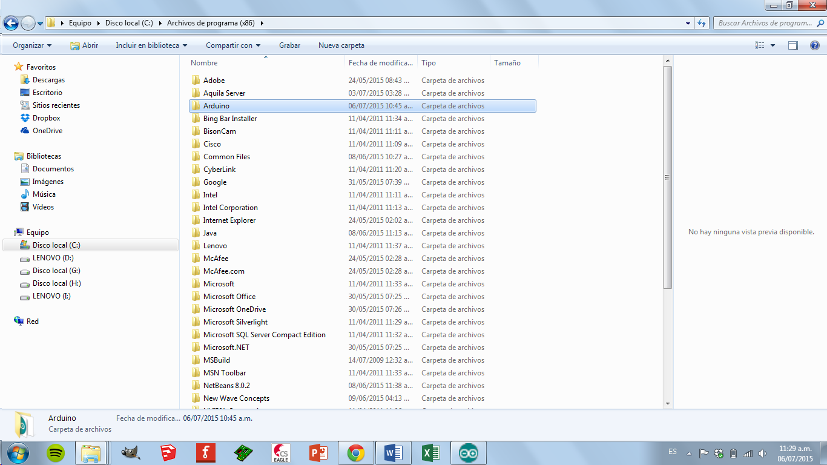Open the address bar history dropdown
Viewport: 827px width, 465px height.
tap(688, 23)
